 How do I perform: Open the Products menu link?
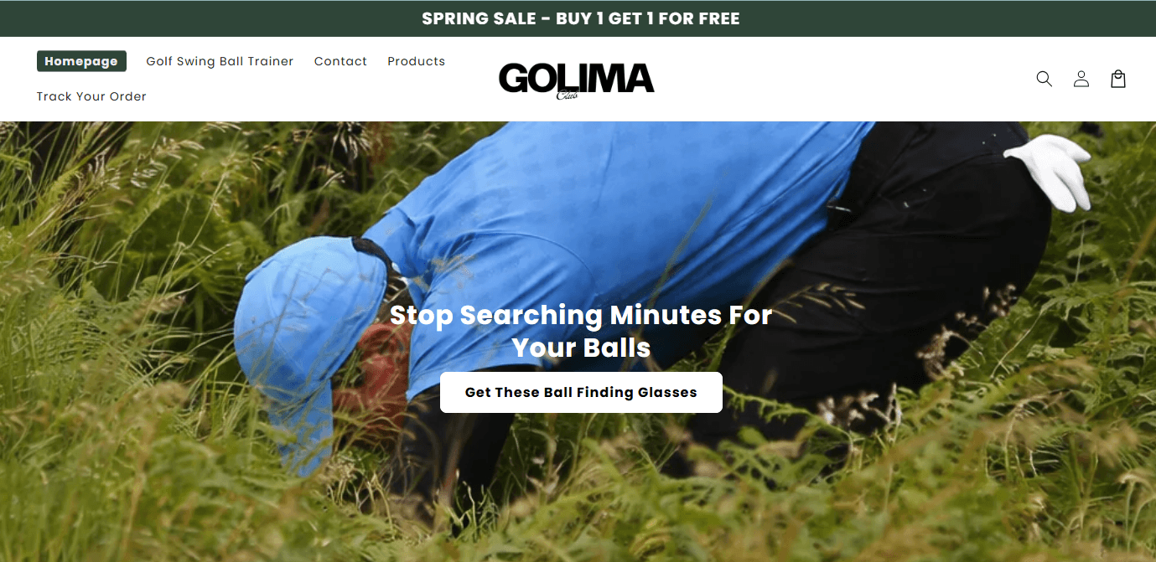point(416,61)
